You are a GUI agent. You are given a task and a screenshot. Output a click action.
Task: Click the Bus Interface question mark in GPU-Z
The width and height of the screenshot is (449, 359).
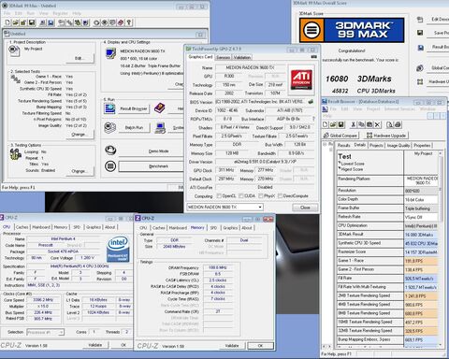[313, 119]
